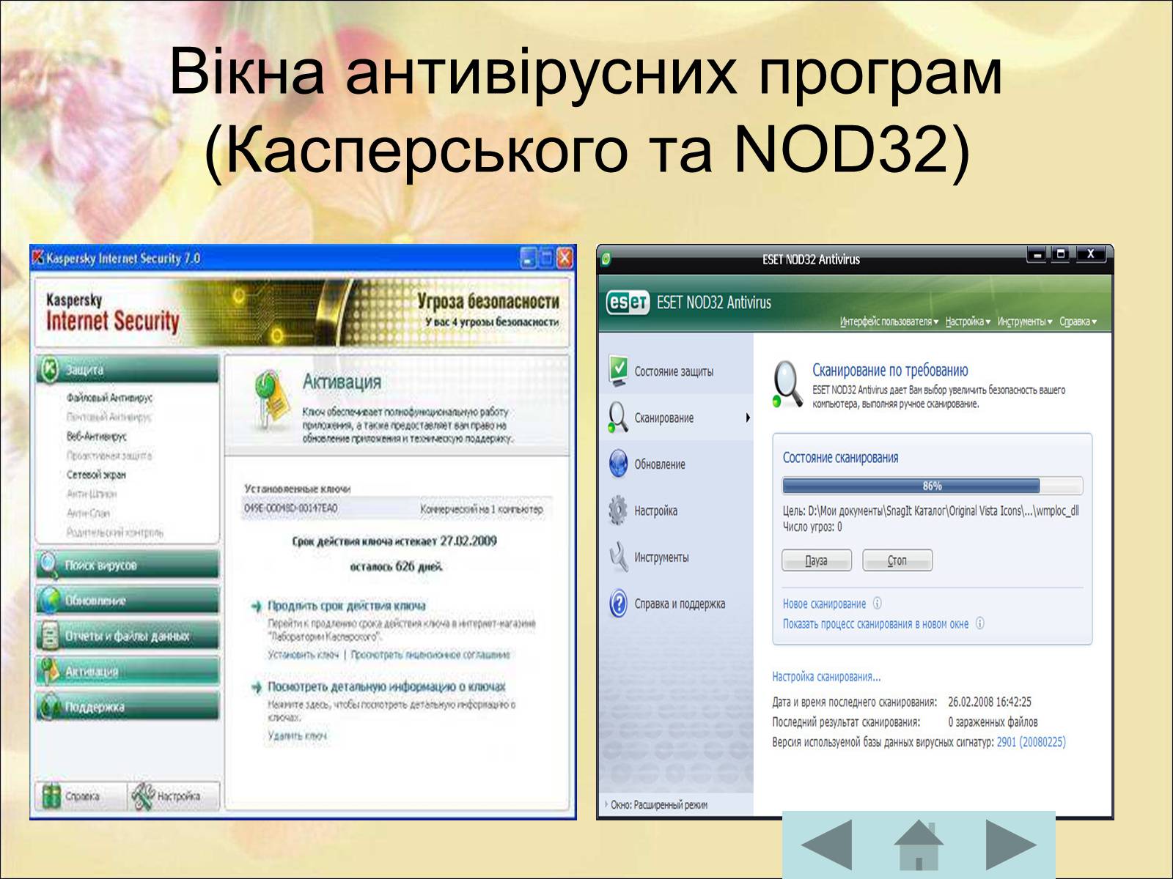Click Продлить срок действия ключа link
This screenshot has height=879, width=1173.
[346, 606]
